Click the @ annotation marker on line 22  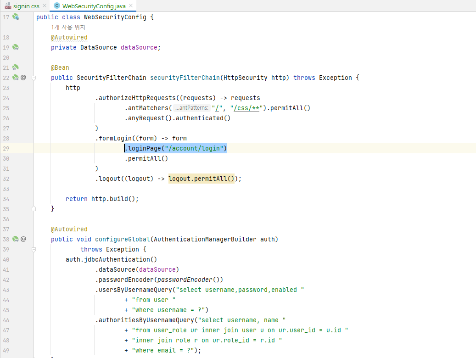point(23,78)
